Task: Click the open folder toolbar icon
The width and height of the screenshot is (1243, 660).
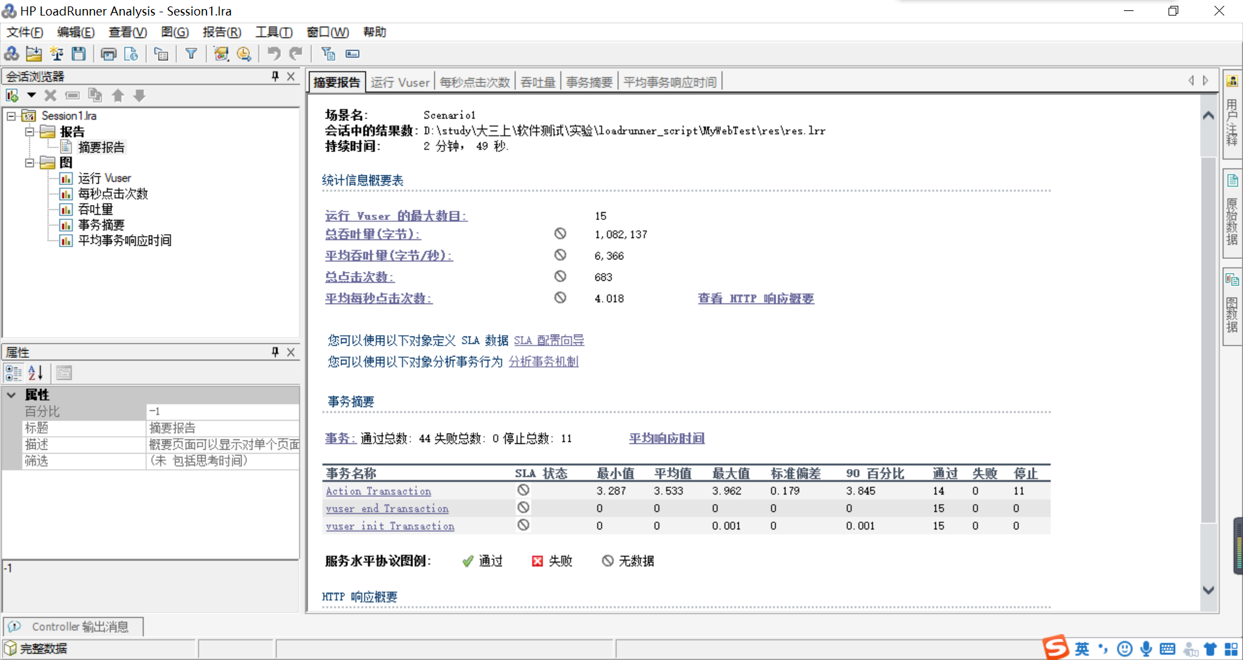Action: pyautogui.click(x=34, y=54)
